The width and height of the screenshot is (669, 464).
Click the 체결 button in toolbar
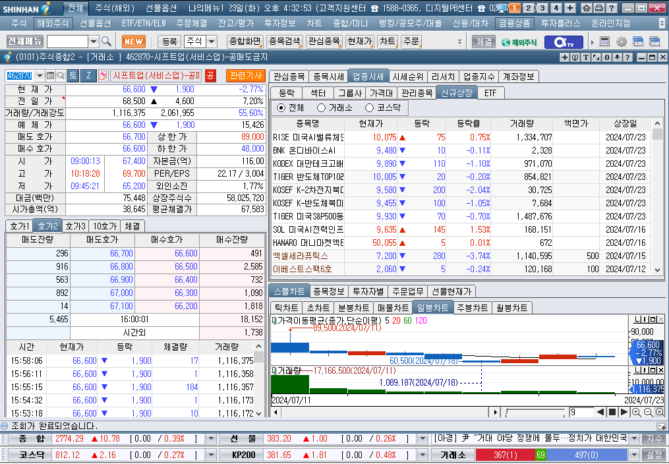[484, 42]
